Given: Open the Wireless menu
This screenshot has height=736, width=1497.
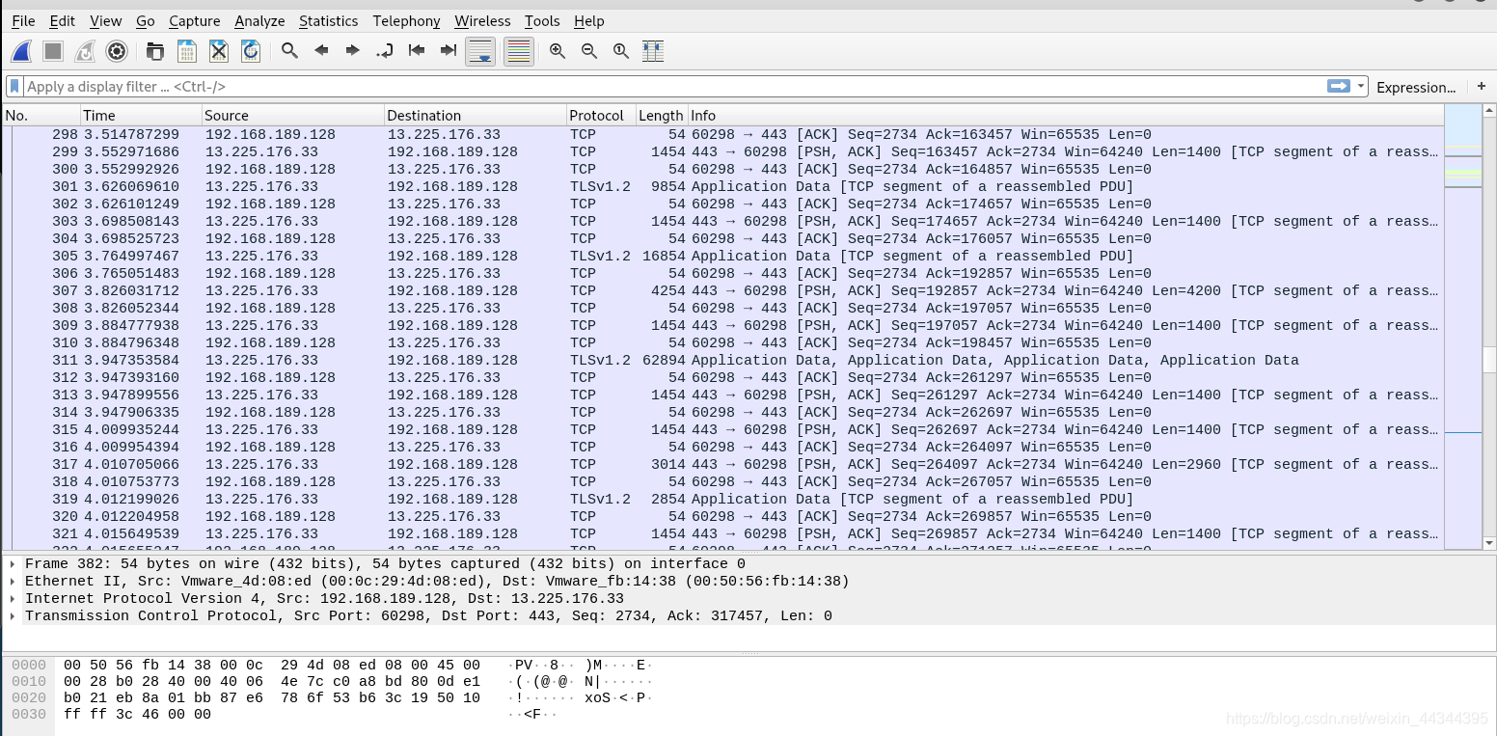Looking at the screenshot, I should tap(483, 20).
